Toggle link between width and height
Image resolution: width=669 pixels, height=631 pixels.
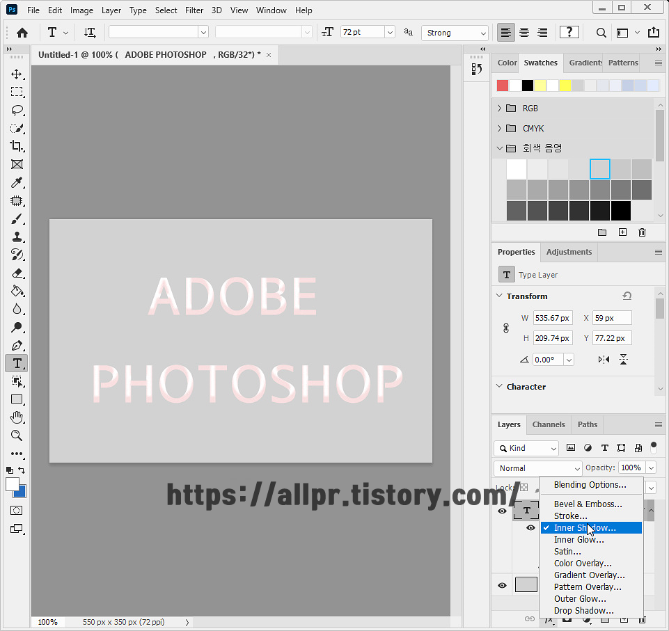point(506,328)
